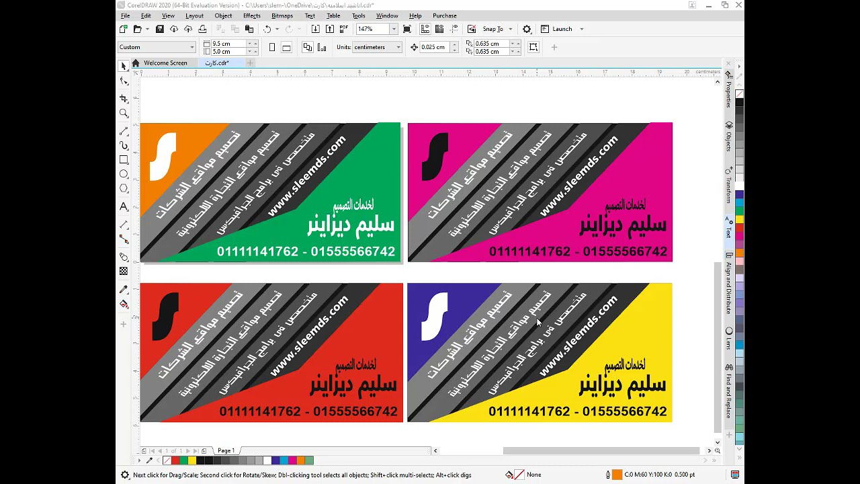Open the Align and Distribute docker tab
The width and height of the screenshot is (860, 484).
click(x=729, y=283)
